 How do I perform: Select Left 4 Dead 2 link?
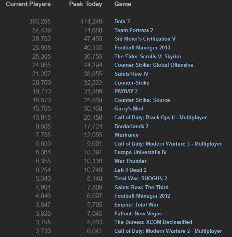pos(130,170)
